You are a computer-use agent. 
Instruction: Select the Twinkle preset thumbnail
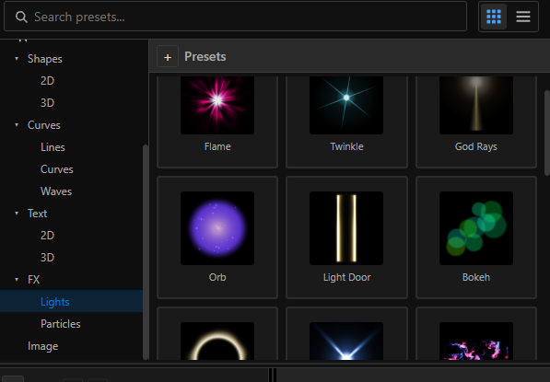pyautogui.click(x=346, y=105)
